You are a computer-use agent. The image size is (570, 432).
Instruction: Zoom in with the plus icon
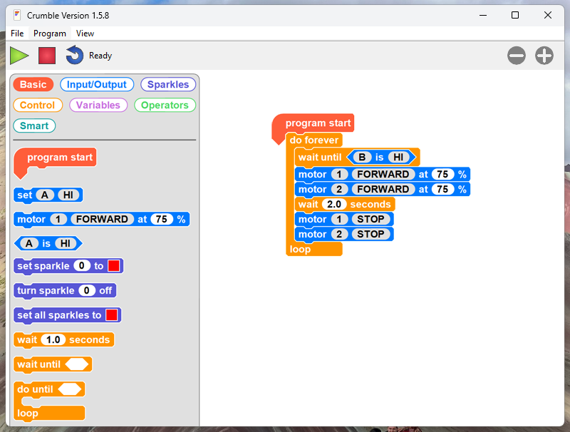[x=544, y=56]
